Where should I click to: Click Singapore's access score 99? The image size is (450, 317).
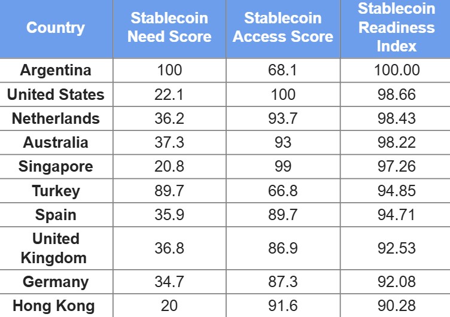point(283,166)
